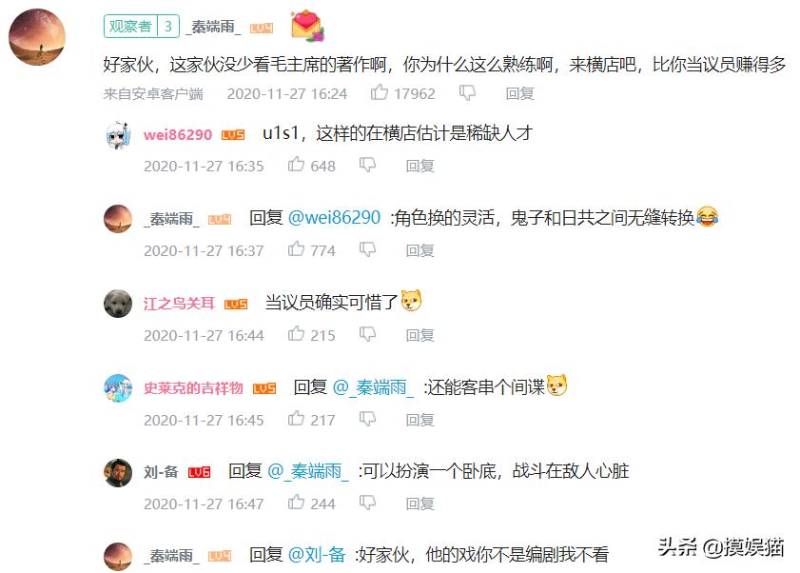The width and height of the screenshot is (800, 573).
Task: Dislike wei86290's reply
Action: [367, 165]
